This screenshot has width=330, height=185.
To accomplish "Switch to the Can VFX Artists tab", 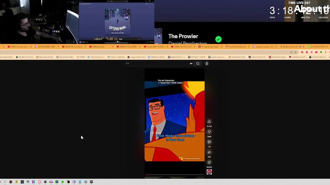I will point(183,47).
